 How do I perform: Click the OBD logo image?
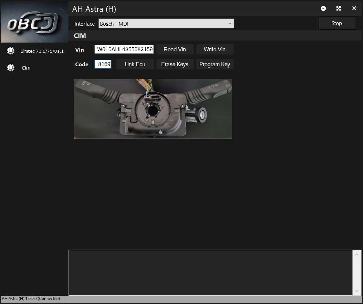[34, 22]
